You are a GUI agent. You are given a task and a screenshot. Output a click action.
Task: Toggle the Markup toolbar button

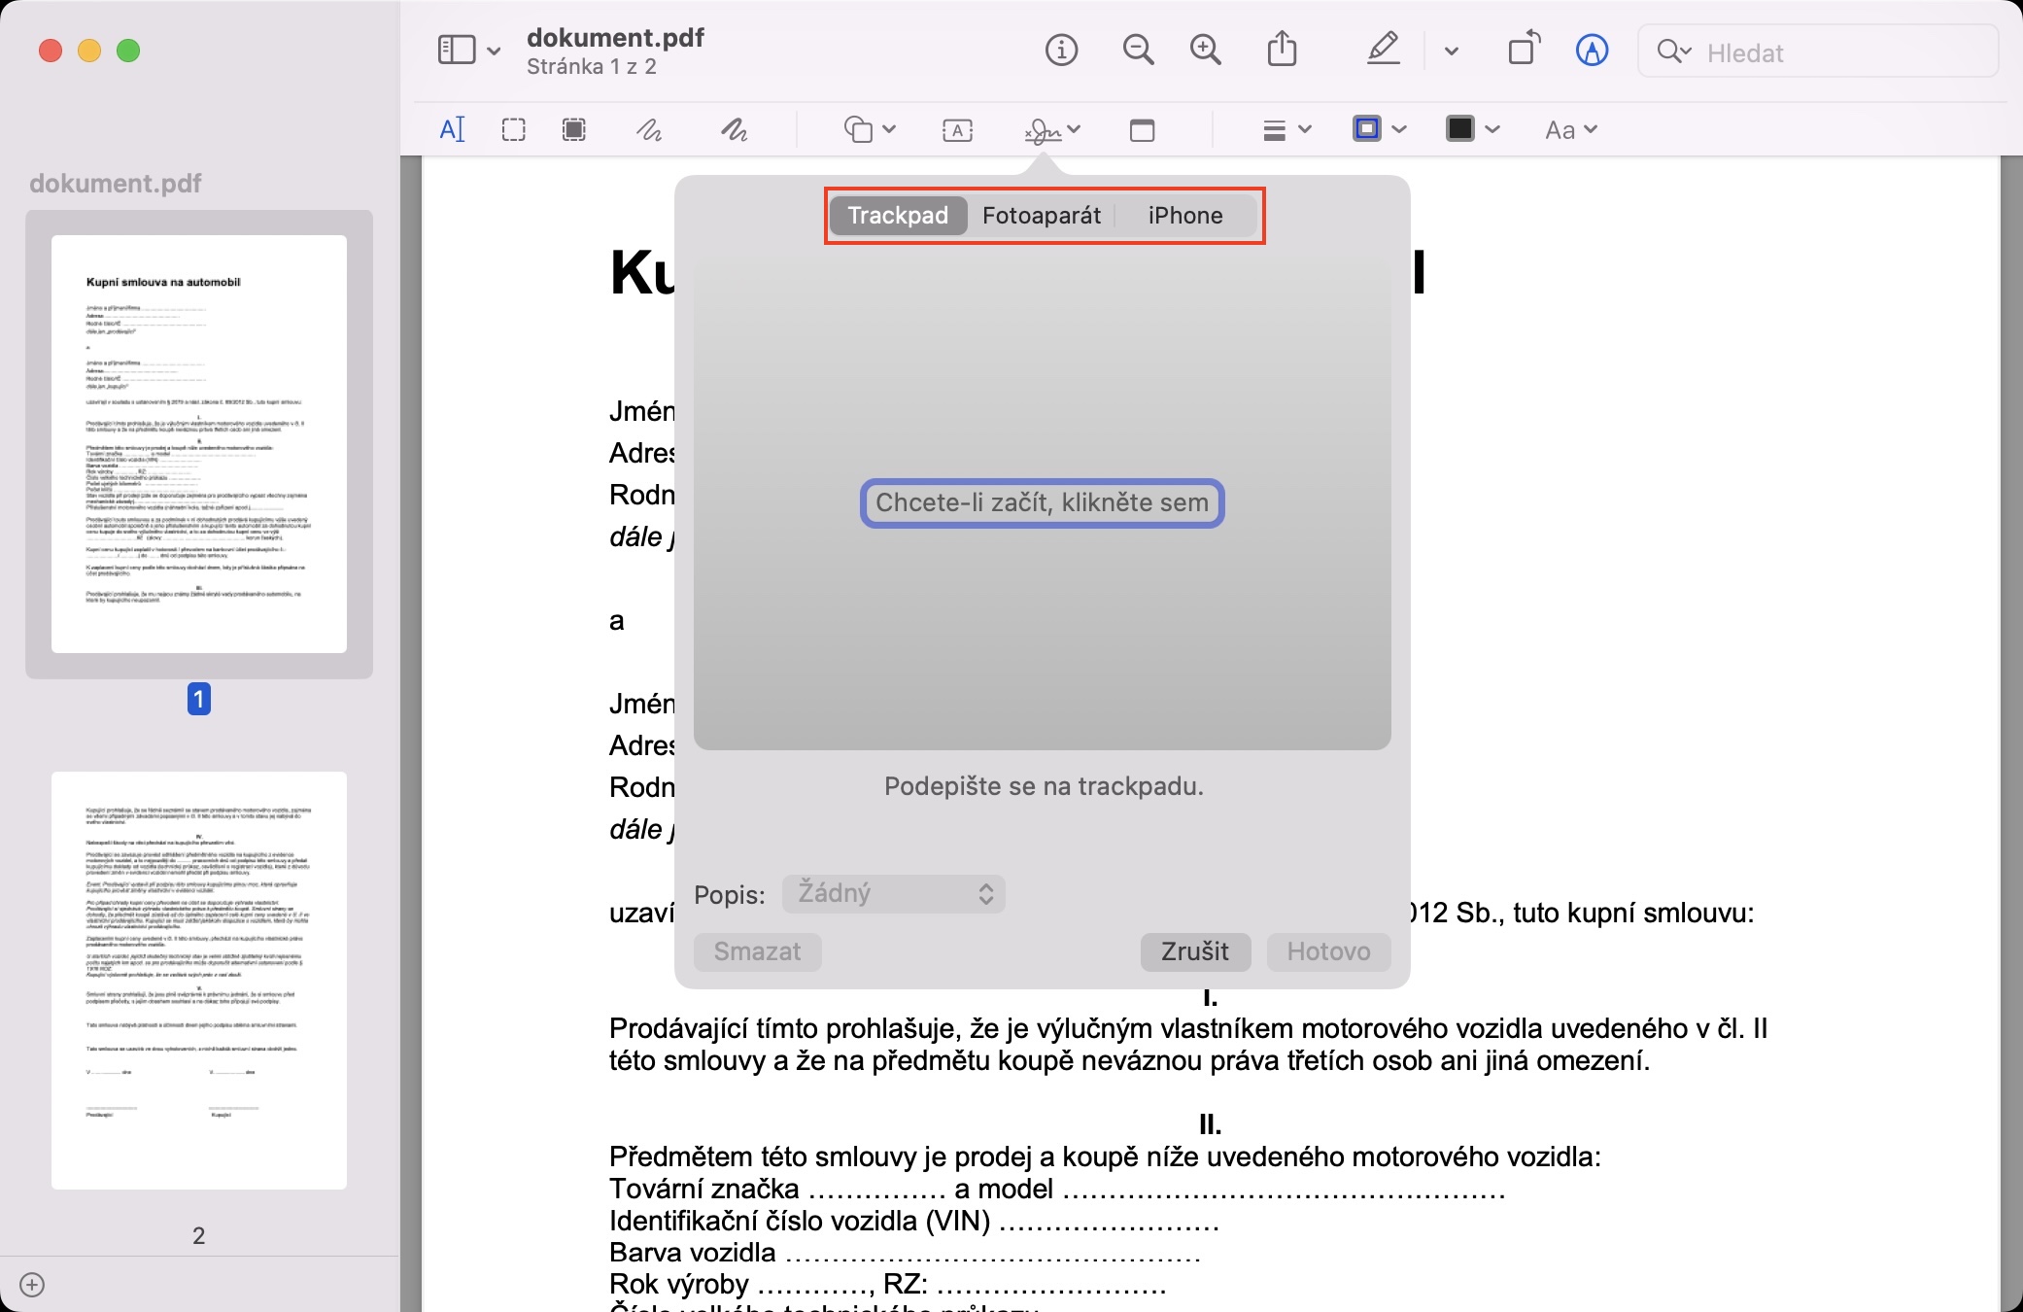(1591, 50)
